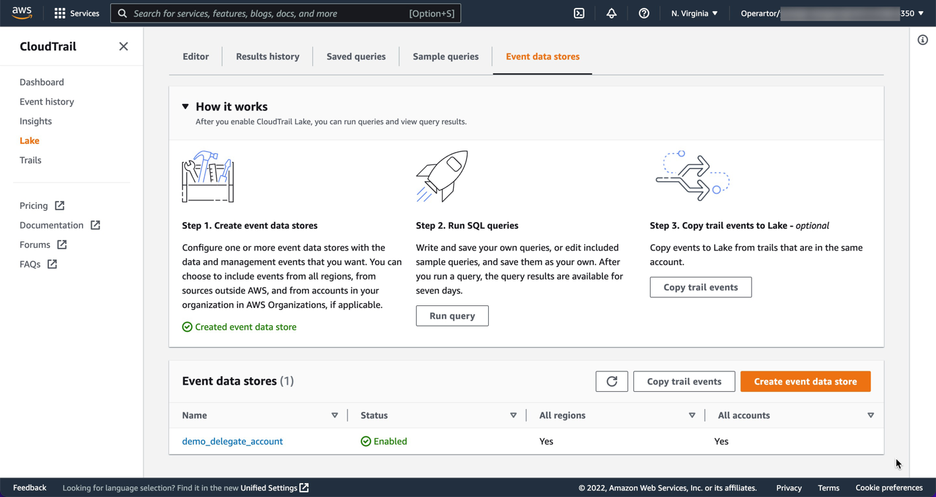Screen dimensions: 936x497
Task: Click the Feedback link in footer
Action: 30,488
